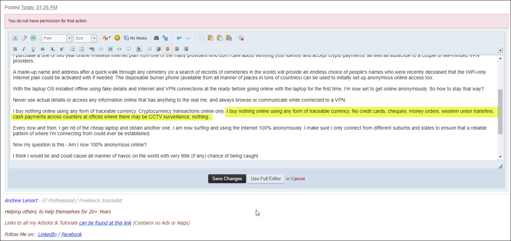Open Andrew Leniart profile link

point(21,200)
